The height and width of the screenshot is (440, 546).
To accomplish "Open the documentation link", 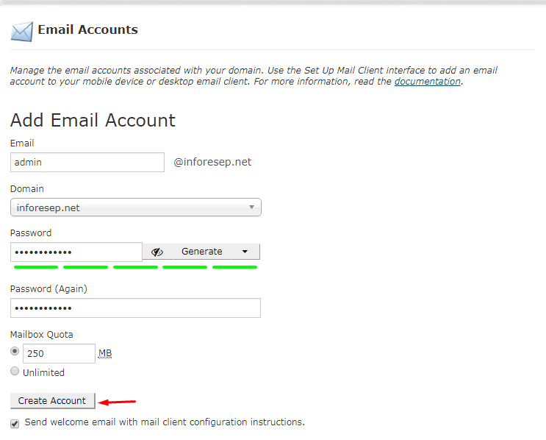I will coord(427,82).
